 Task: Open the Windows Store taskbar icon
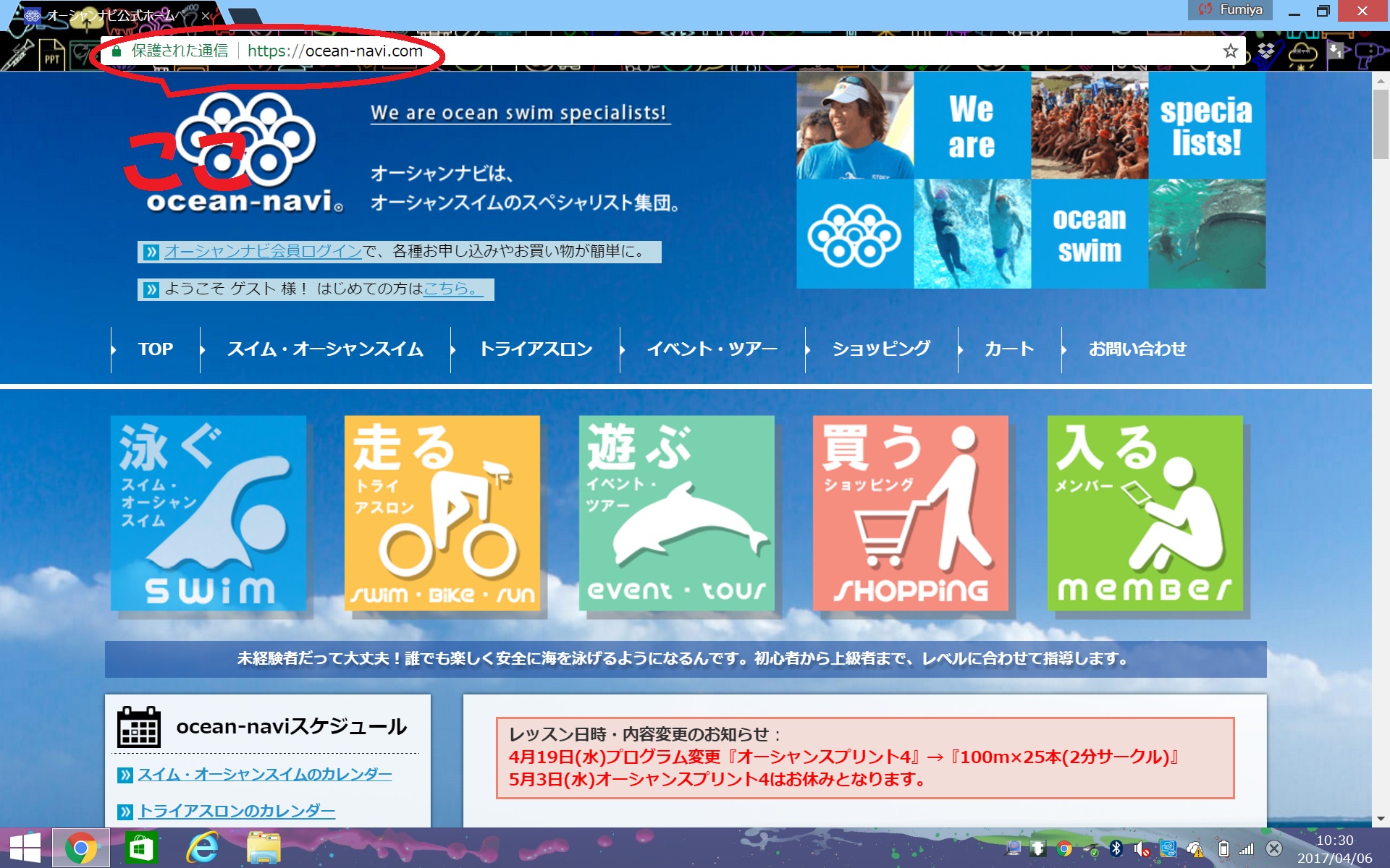click(141, 848)
